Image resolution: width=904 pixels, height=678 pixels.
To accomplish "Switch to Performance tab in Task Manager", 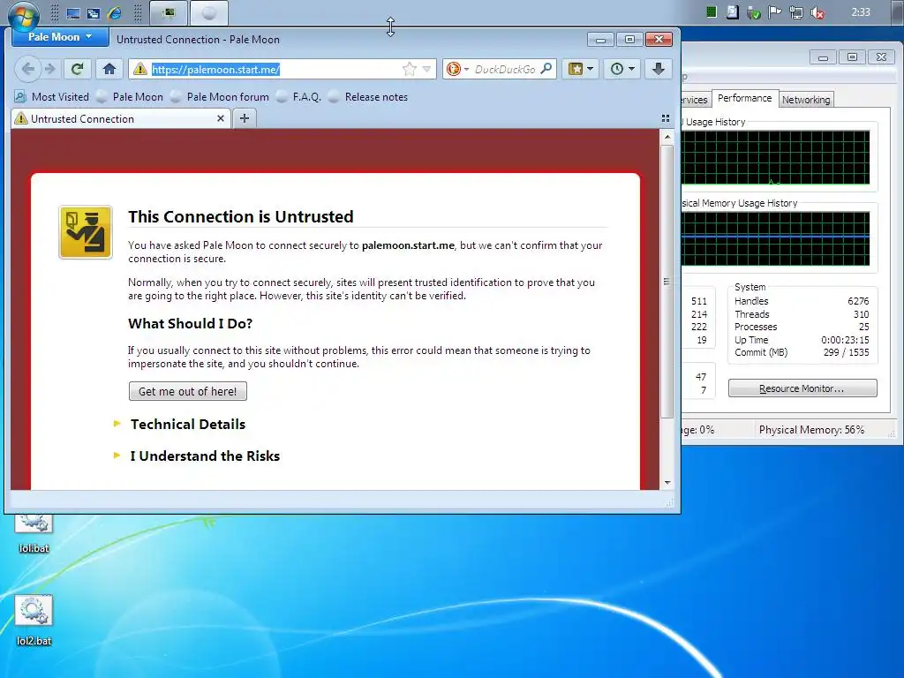I will coord(744,98).
